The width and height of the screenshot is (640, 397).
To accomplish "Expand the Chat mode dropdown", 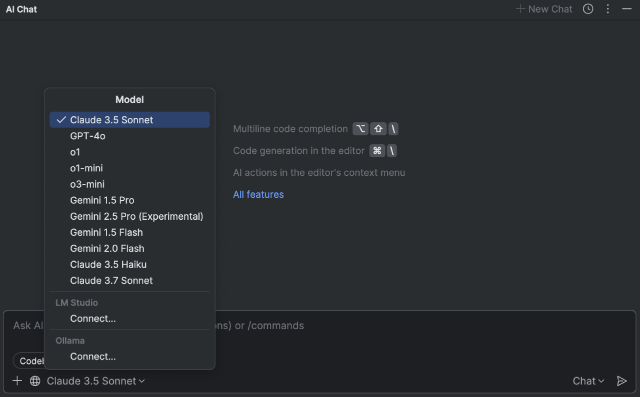I will tap(588, 381).
